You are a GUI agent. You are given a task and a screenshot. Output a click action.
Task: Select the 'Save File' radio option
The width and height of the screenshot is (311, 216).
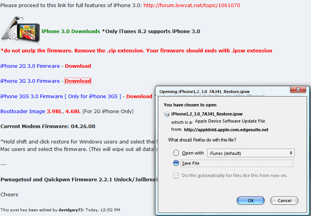click(176, 163)
